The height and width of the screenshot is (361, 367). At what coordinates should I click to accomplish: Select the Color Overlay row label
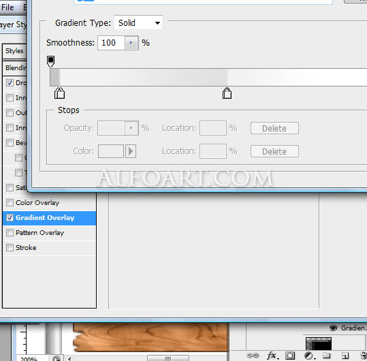(x=37, y=202)
